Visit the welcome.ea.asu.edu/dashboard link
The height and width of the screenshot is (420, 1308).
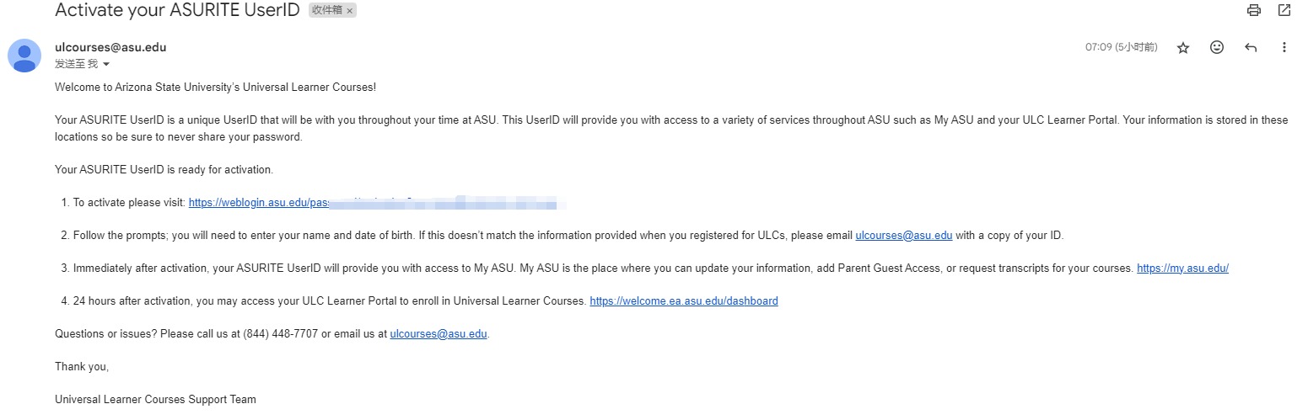pos(683,300)
